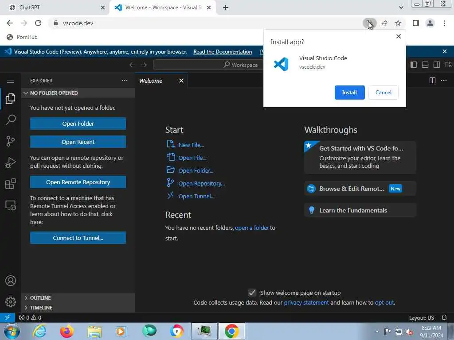Click the Connect to Tunnel button
The width and height of the screenshot is (454, 340).
(x=78, y=238)
